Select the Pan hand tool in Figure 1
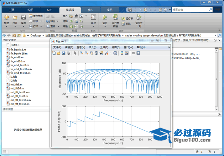The height and width of the screenshot is (156, 224). pos(91,53)
